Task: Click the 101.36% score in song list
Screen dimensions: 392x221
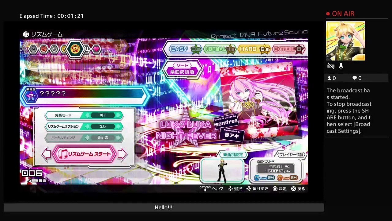Action: pos(107,67)
